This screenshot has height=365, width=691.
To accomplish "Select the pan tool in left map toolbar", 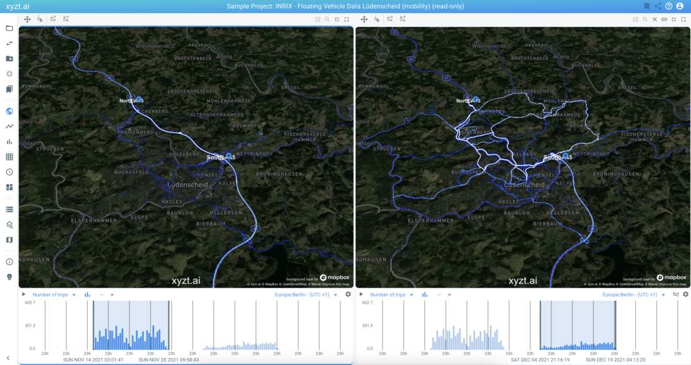I will tap(28, 19).
